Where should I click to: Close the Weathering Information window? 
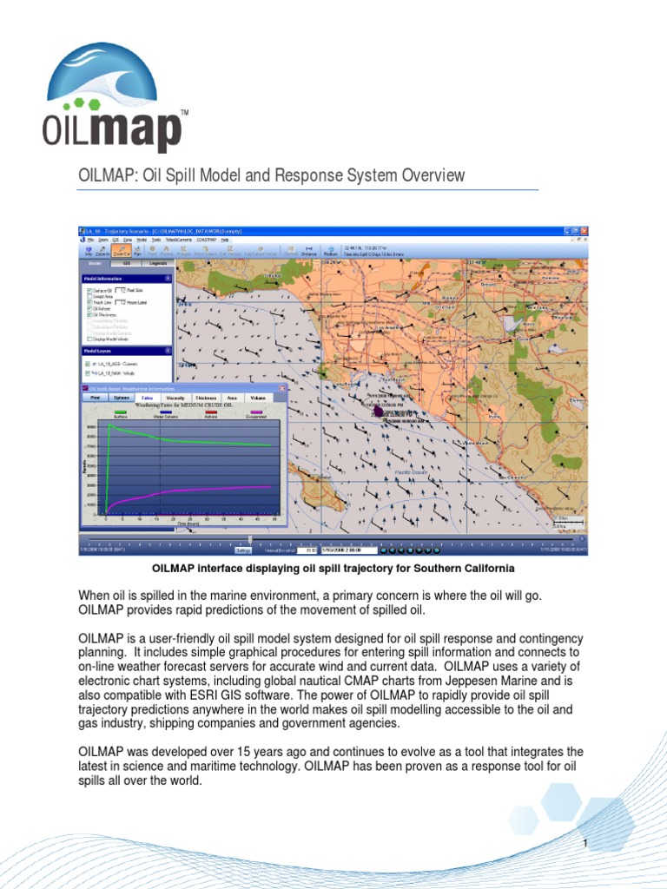[x=281, y=388]
